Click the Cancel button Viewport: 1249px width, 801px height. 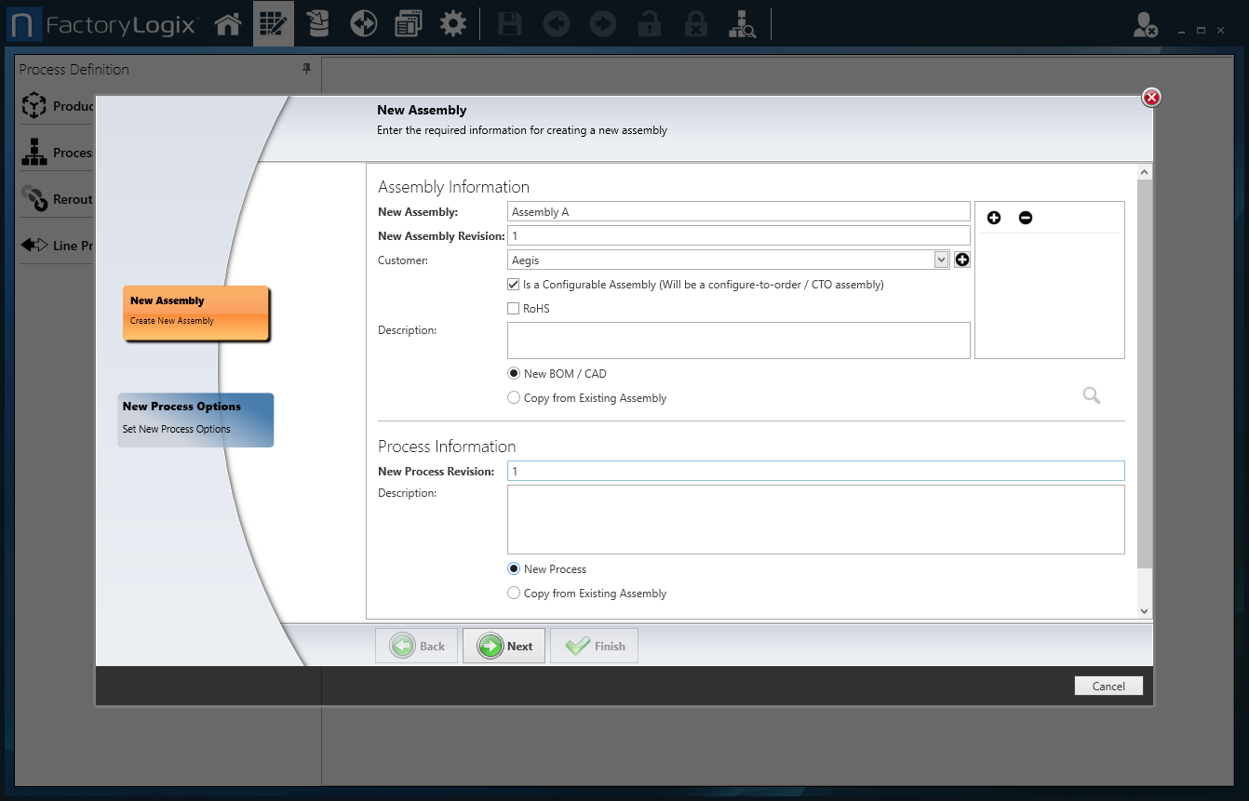(1108, 686)
